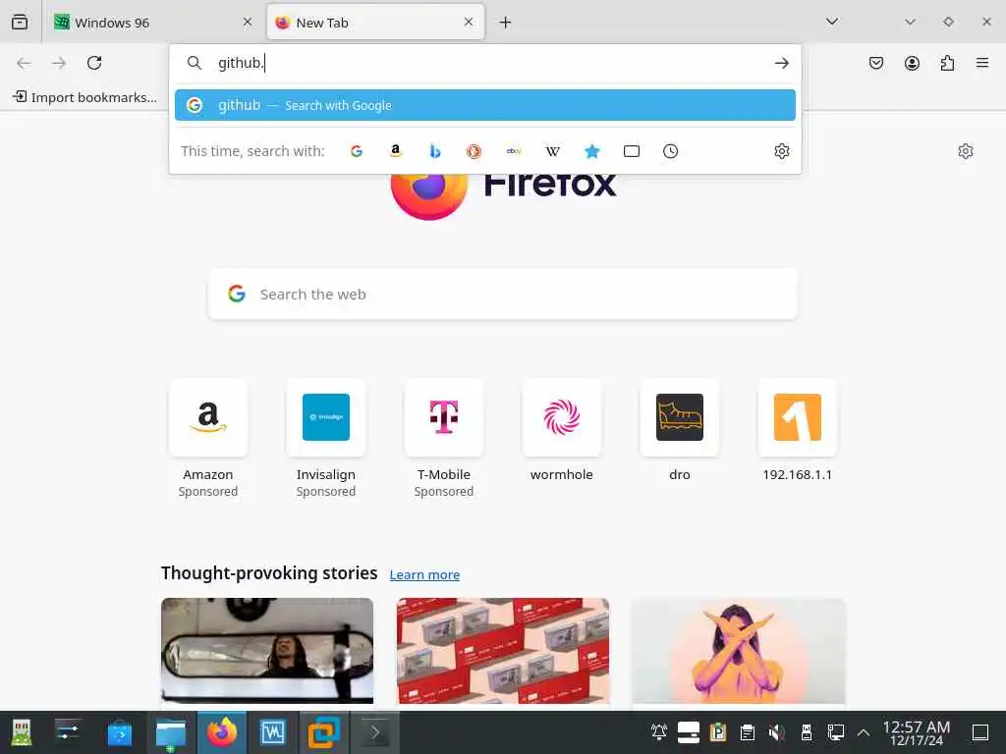Viewport: 1006px width, 754px height.
Task: Open the removable devices tray icon
Action: [807, 732]
